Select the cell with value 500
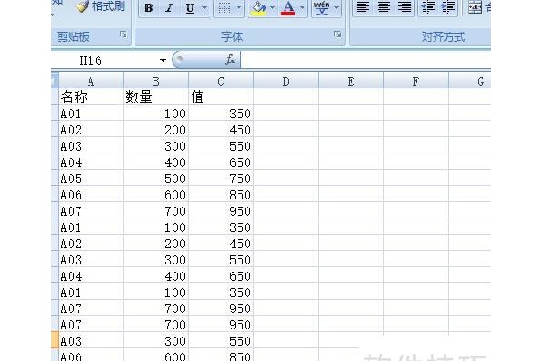Viewport: 542px width, 361px height. [x=156, y=179]
